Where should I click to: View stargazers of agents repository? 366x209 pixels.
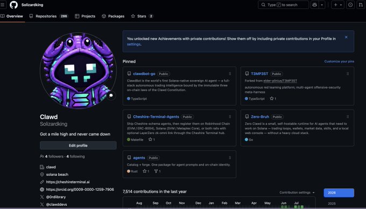click(146, 171)
